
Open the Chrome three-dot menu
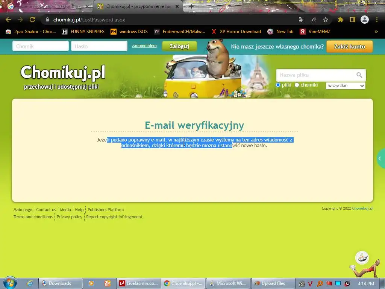[x=377, y=20]
